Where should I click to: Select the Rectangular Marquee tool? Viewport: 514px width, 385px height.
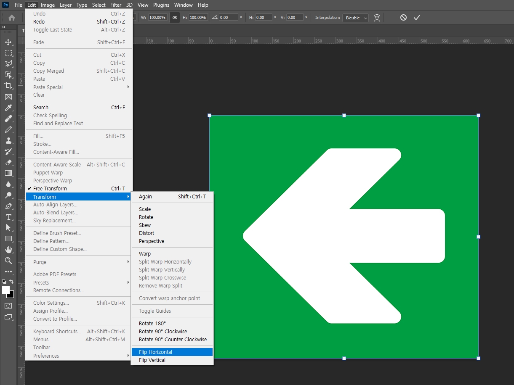coord(8,53)
